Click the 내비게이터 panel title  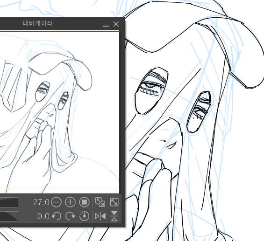38,23
